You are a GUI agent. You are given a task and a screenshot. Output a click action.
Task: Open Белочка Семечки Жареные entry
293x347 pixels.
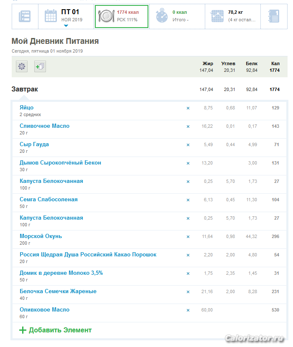[x=58, y=291]
